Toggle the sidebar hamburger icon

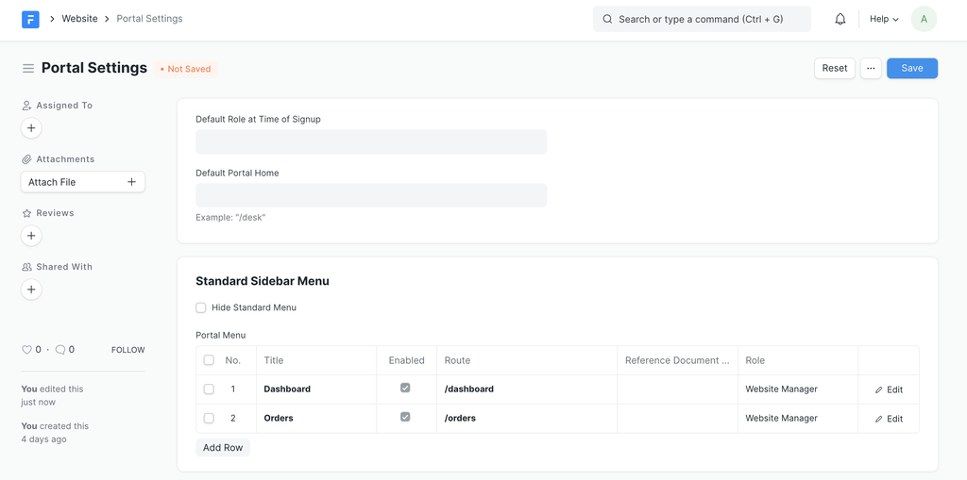pos(28,69)
